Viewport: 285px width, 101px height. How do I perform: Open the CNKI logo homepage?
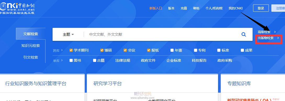pos(17,8)
